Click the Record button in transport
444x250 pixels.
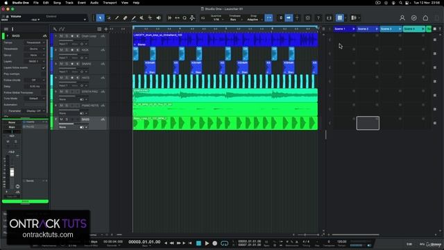pos(215,243)
